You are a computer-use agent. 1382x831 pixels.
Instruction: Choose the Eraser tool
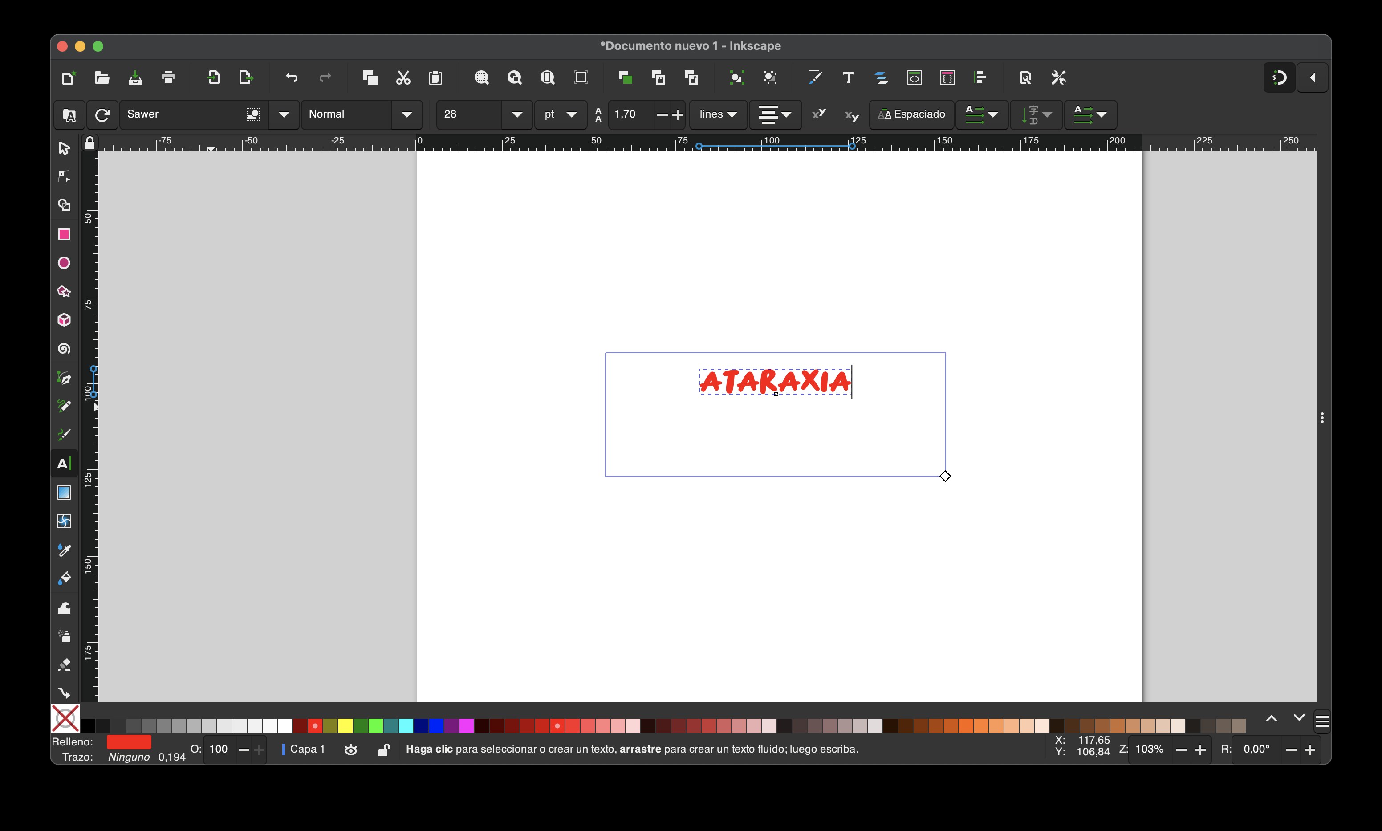tap(64, 665)
